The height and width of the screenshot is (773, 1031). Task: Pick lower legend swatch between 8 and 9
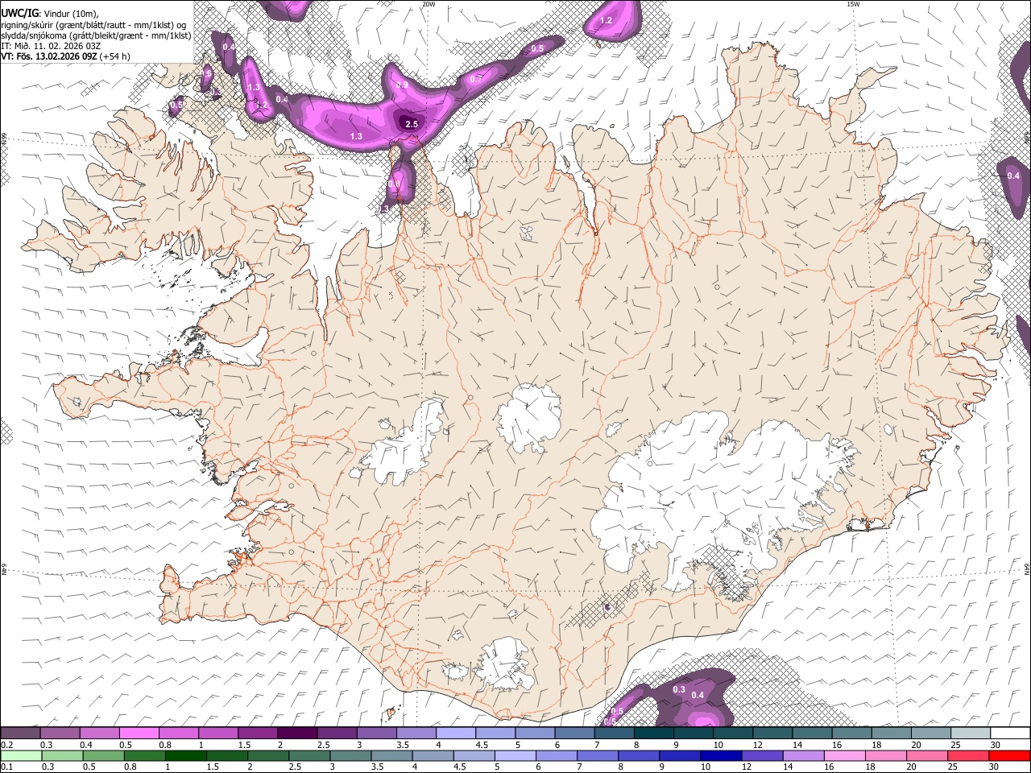[638, 755]
